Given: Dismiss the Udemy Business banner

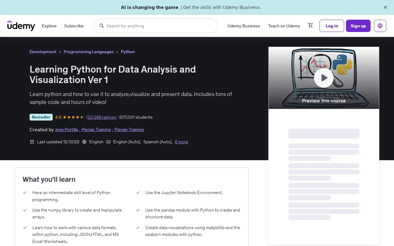Looking at the screenshot, I should point(385,7).
